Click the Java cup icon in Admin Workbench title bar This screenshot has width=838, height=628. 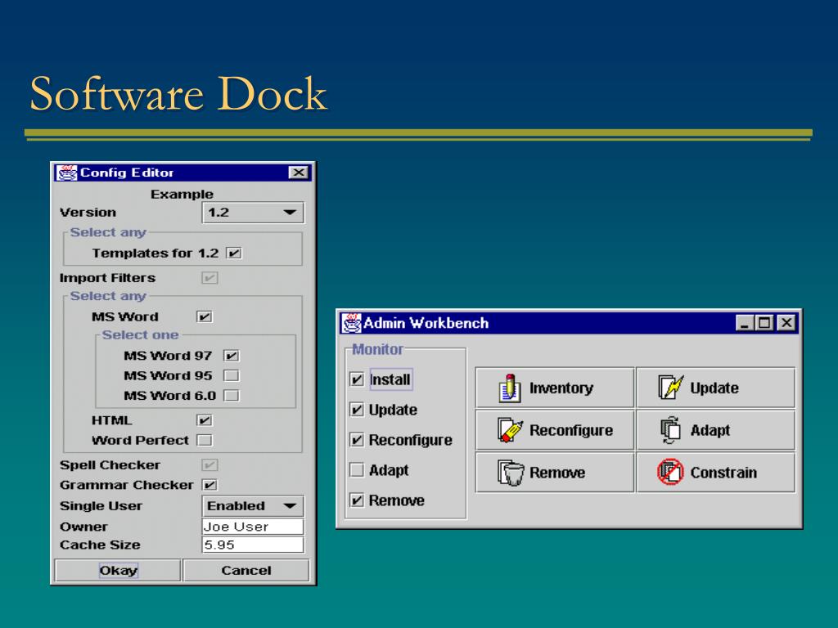tap(352, 323)
